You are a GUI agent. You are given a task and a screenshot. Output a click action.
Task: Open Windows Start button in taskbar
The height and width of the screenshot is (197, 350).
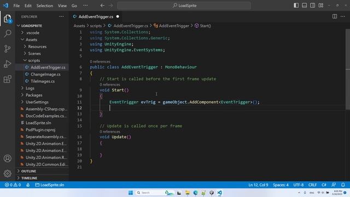[x=131, y=193]
